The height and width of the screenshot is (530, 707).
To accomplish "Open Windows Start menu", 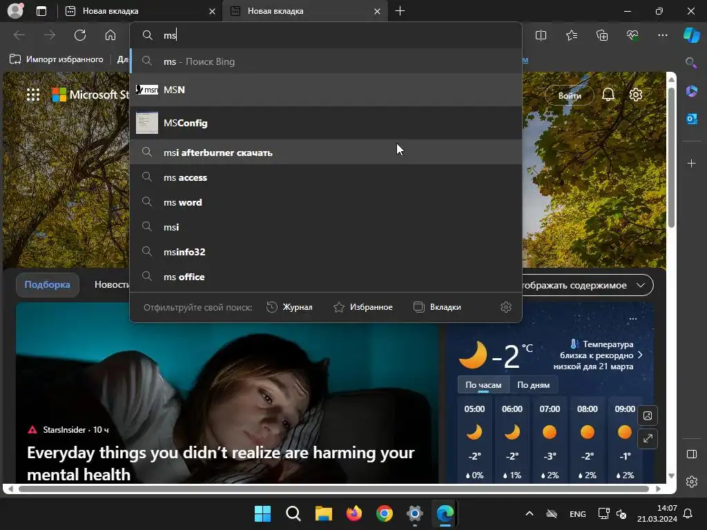I will click(262, 513).
